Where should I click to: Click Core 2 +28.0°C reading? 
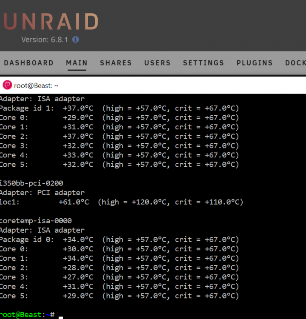[x=78, y=268]
